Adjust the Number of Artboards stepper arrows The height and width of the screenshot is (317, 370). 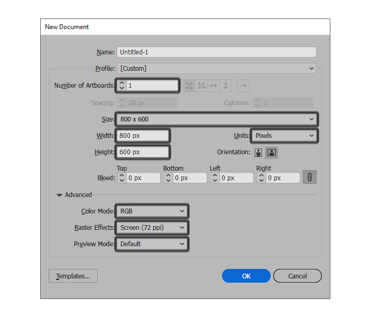pyautogui.click(x=122, y=86)
